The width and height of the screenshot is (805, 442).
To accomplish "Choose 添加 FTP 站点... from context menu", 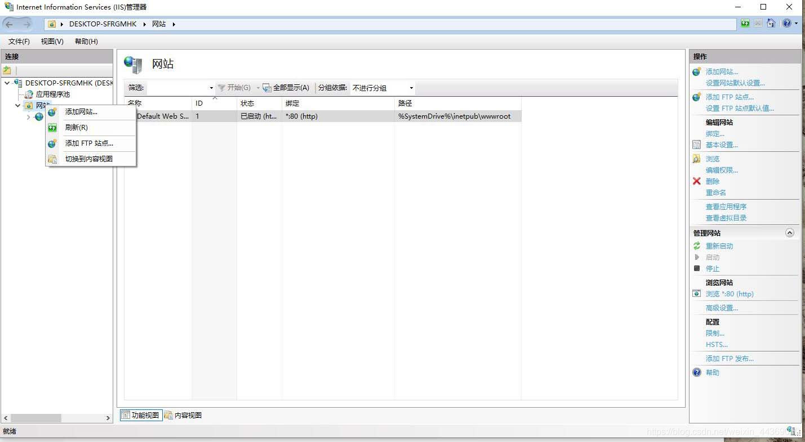I will click(x=91, y=143).
